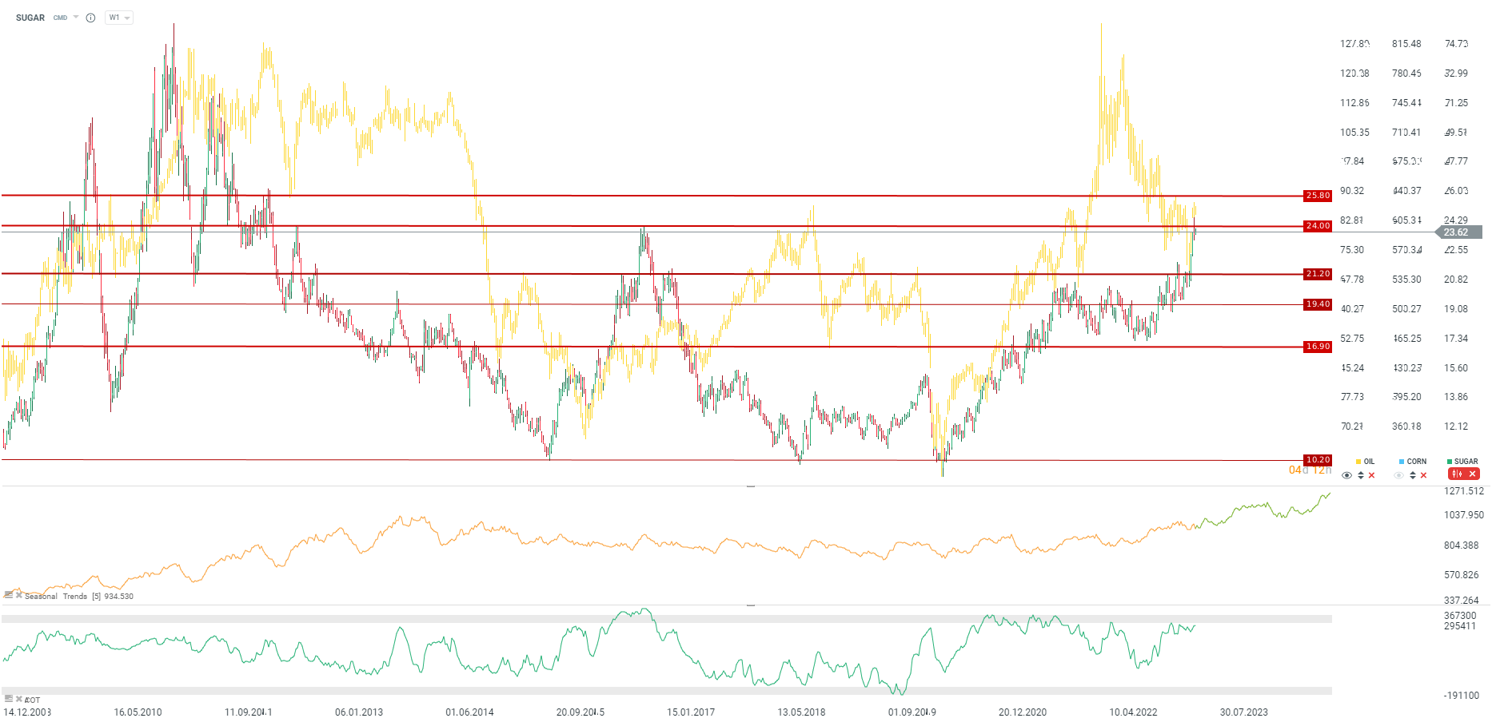Grab the divider handle above the COT panel
Screen dimensions: 1492x726
tap(751, 605)
